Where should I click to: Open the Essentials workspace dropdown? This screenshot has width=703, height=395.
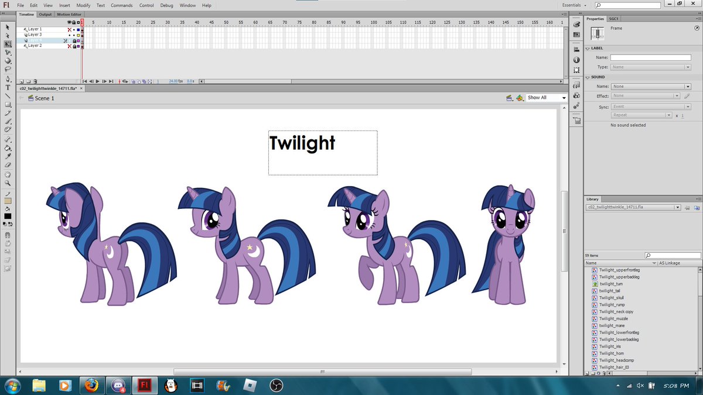tap(574, 5)
